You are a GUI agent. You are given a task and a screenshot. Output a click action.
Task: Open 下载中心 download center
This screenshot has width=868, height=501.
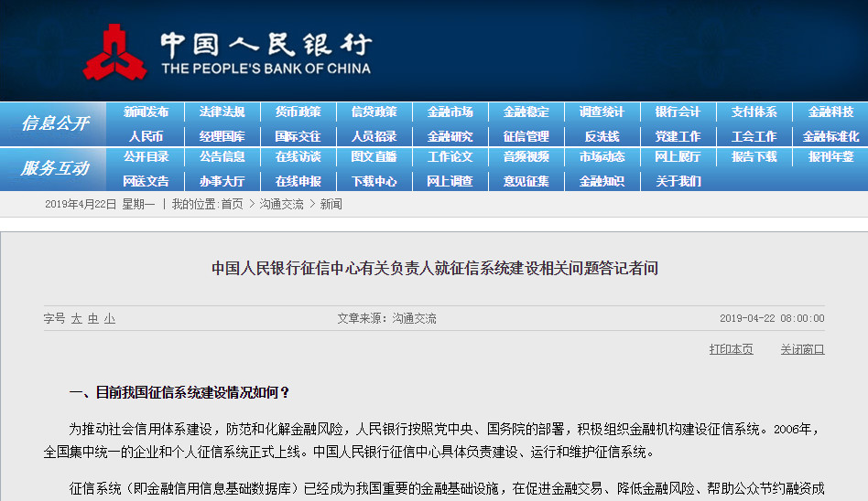374,181
